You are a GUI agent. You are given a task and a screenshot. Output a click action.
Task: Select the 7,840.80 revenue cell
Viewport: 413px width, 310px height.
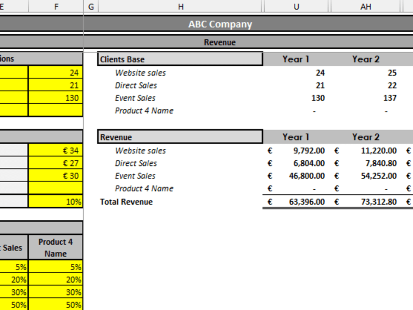(x=366, y=163)
